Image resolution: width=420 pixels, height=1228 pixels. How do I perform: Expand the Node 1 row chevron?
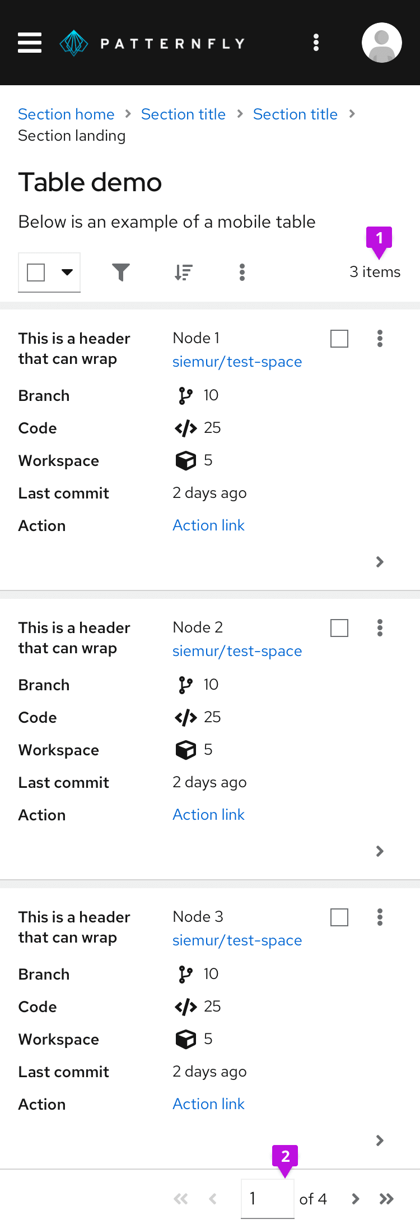(380, 562)
